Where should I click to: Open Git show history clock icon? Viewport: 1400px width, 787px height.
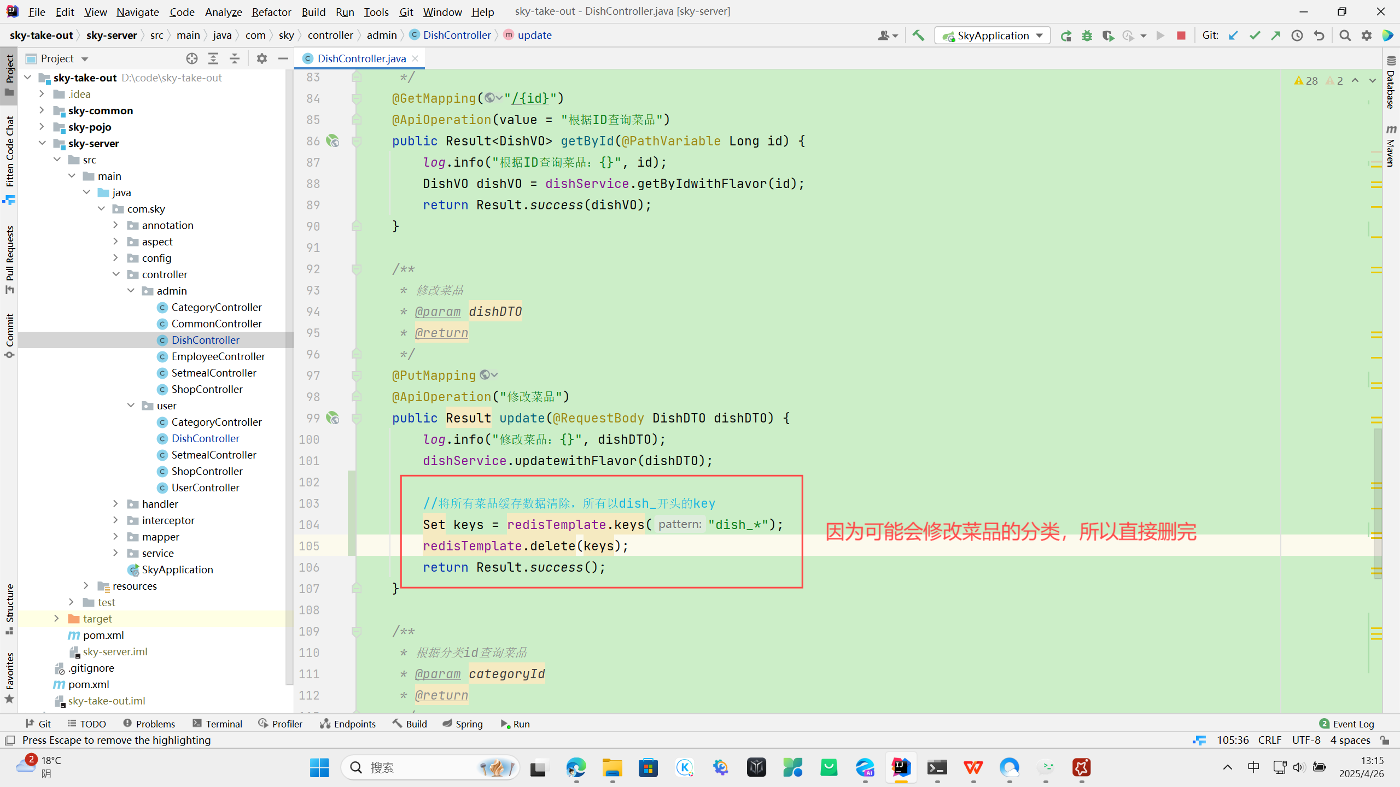[x=1297, y=36]
